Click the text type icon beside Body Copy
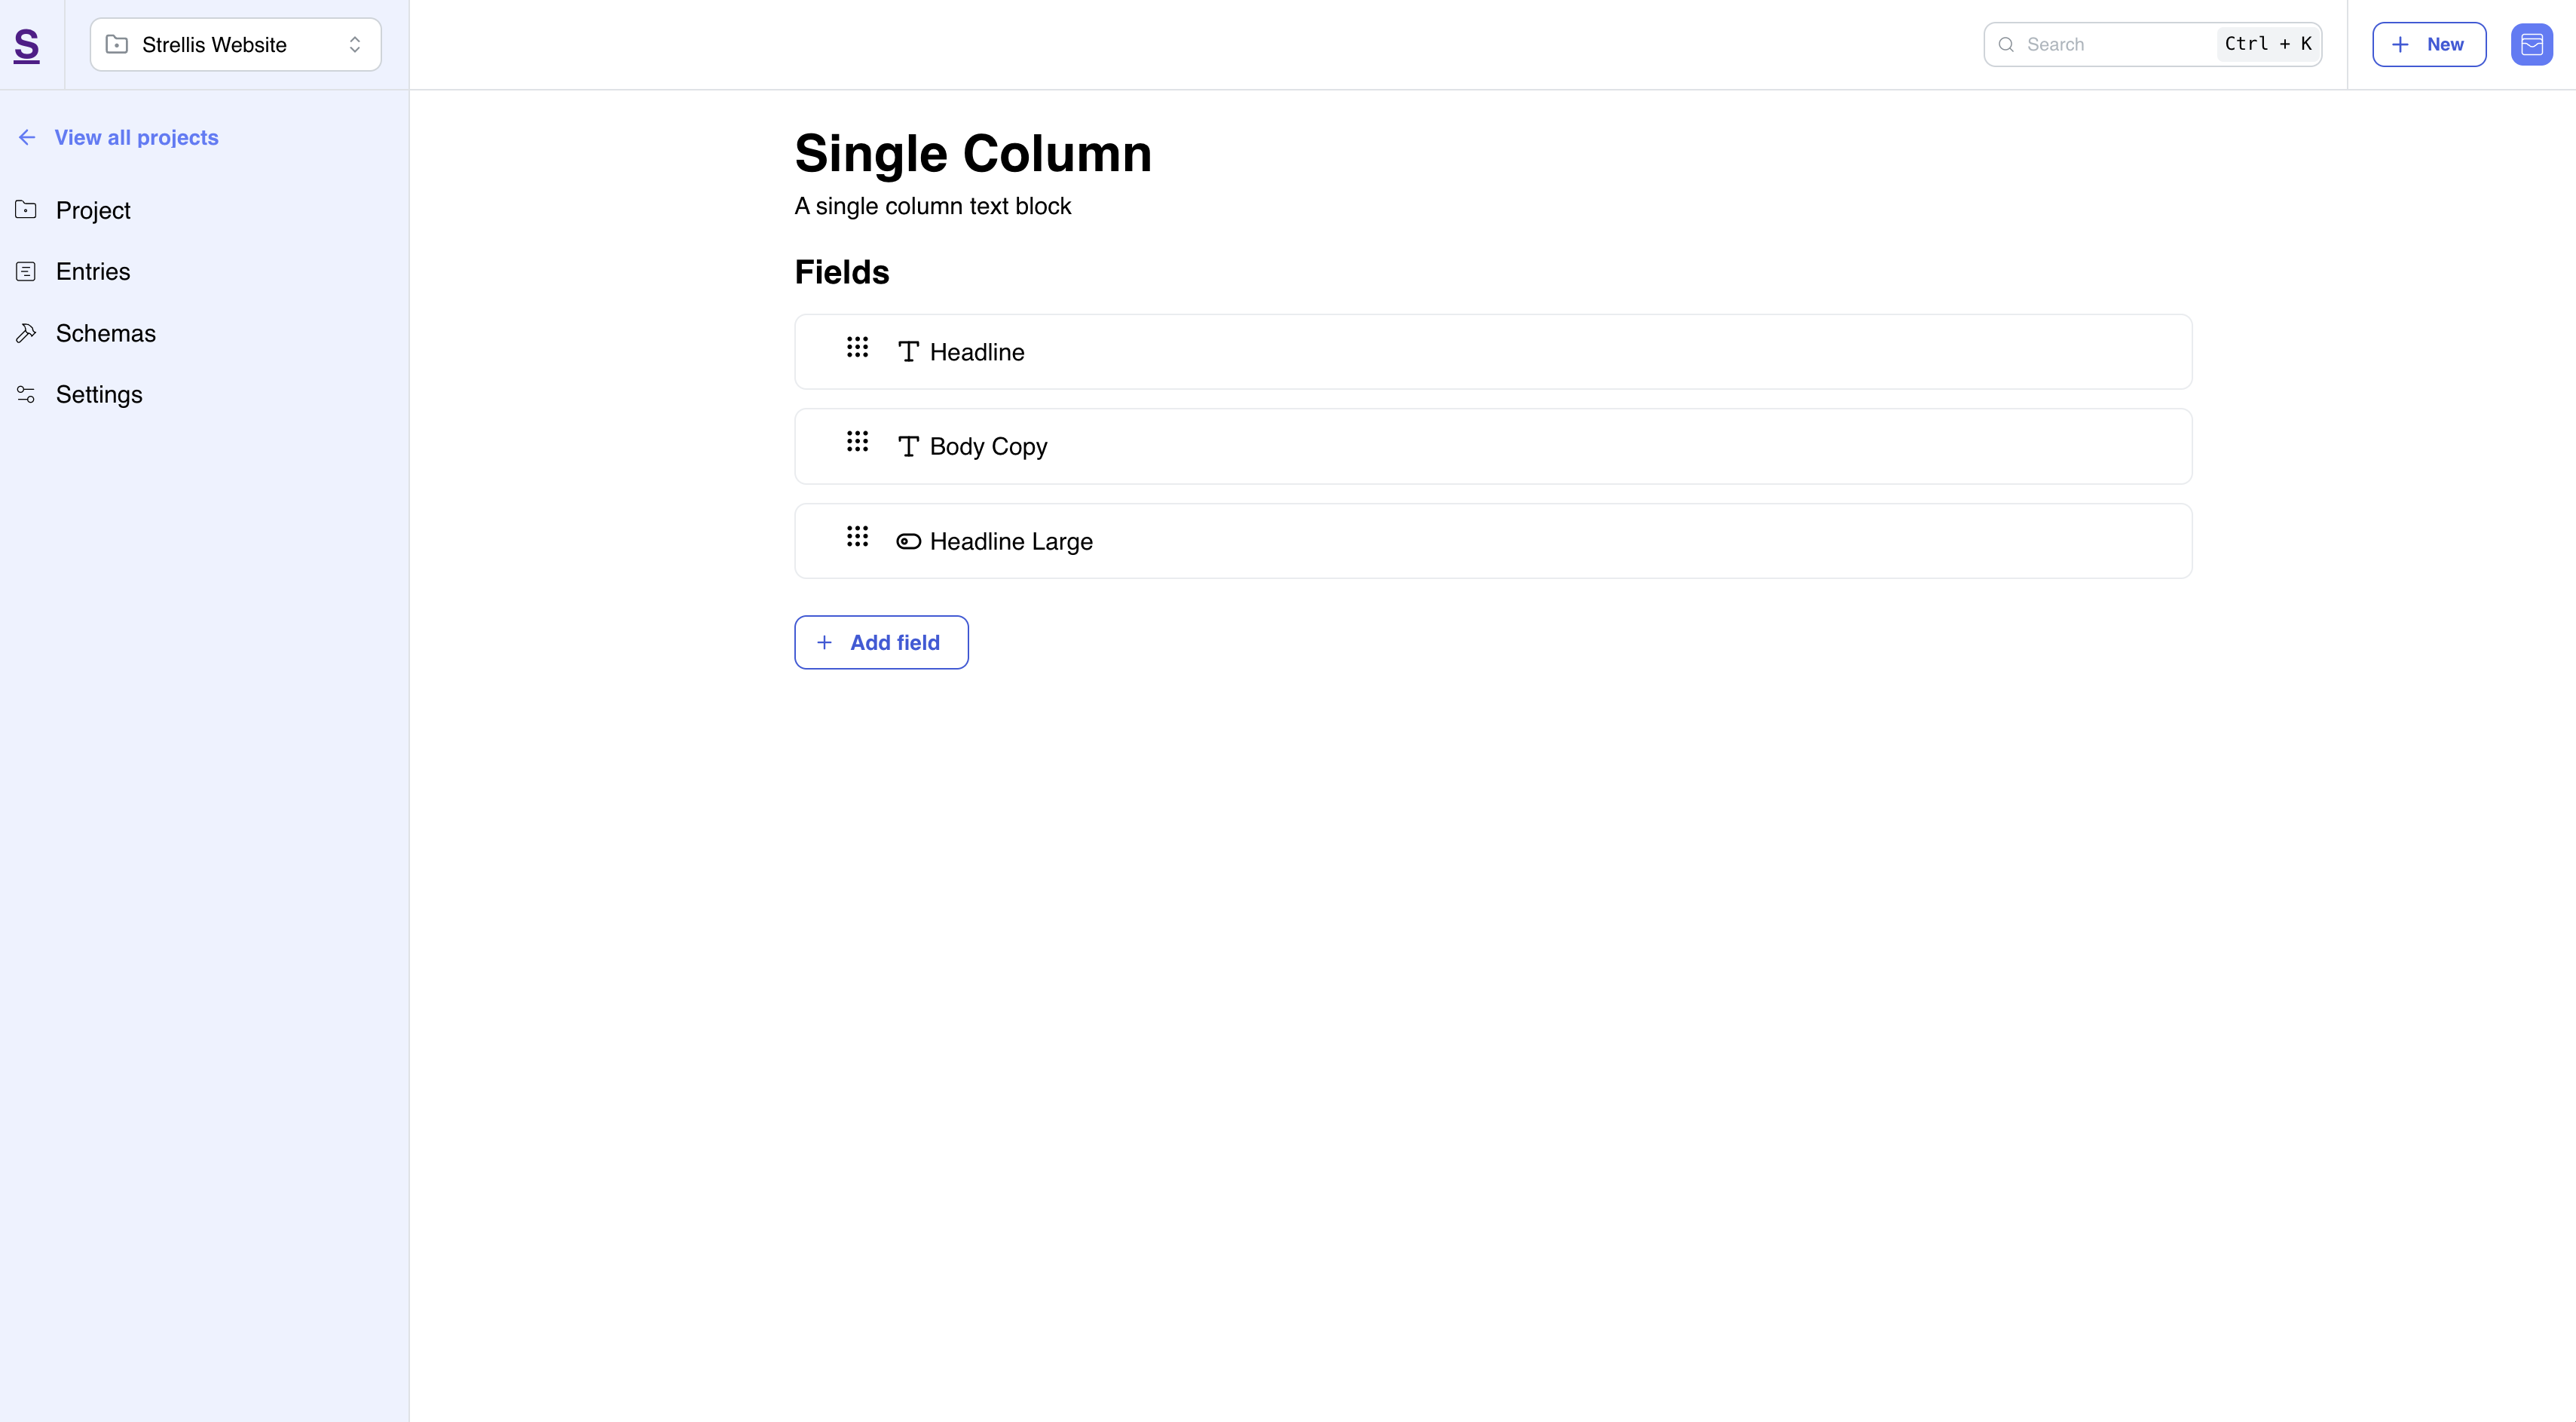Viewport: 2576px width, 1422px height. pos(908,446)
